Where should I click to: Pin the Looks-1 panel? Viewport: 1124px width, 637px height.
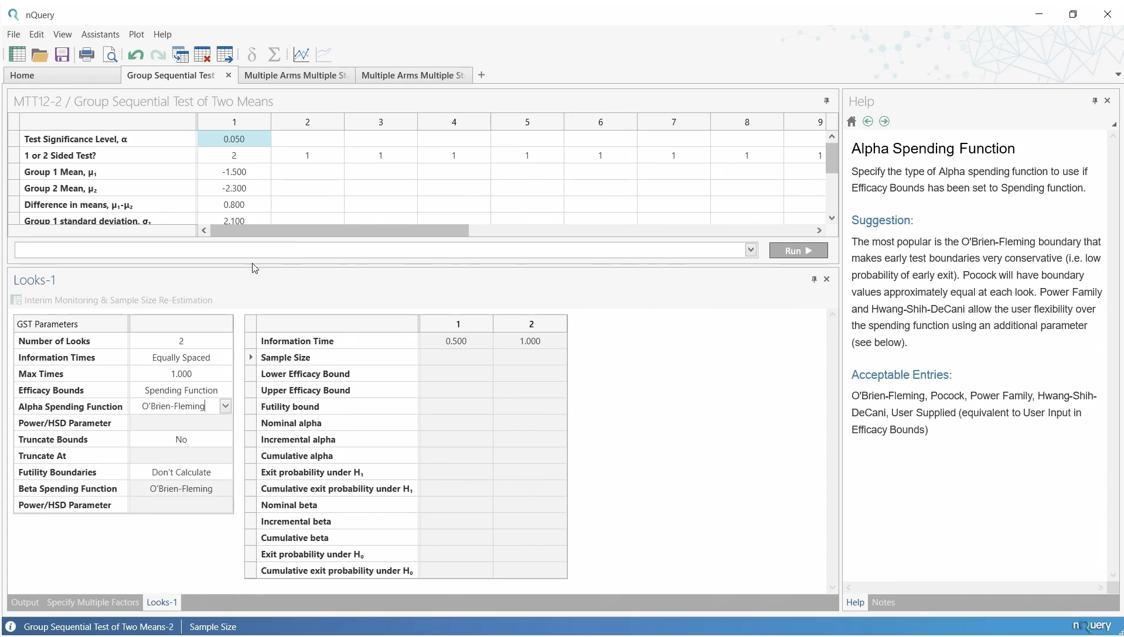[x=814, y=279]
